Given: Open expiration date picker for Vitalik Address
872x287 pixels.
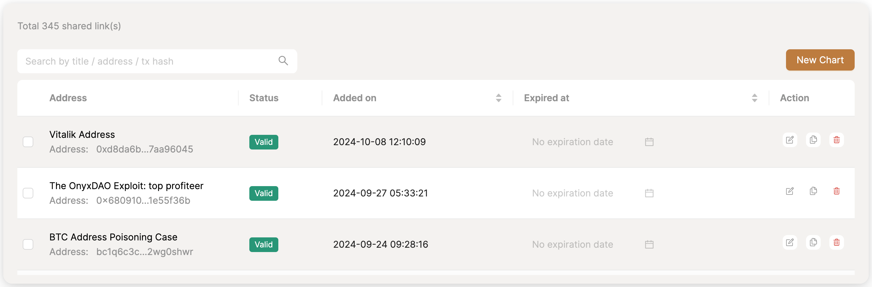Looking at the screenshot, I should pos(649,142).
